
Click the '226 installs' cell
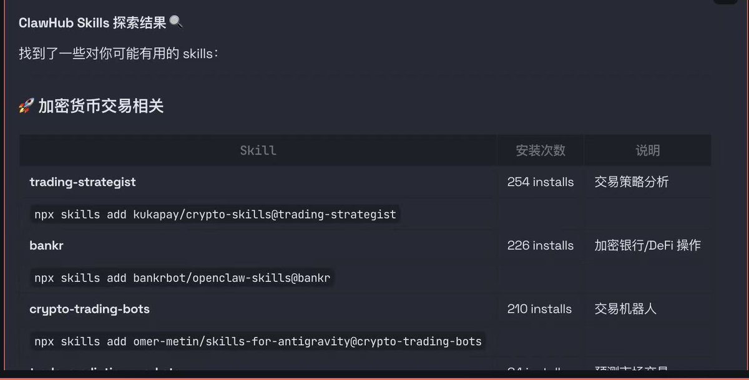click(541, 246)
